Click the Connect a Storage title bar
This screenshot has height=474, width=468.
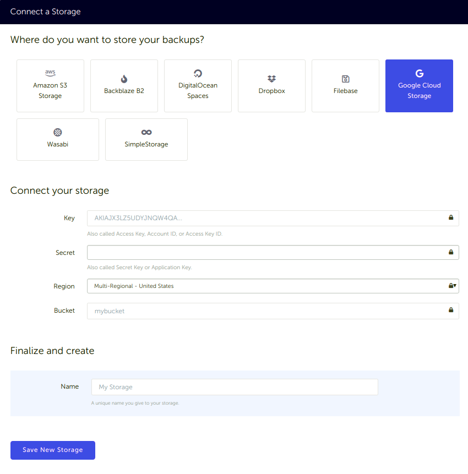(x=45, y=12)
